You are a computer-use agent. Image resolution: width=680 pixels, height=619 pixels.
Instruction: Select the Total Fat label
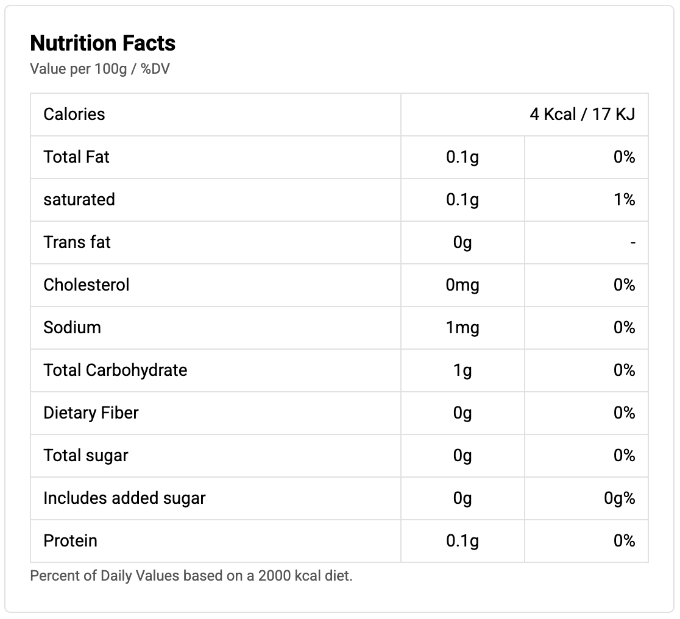coord(76,157)
